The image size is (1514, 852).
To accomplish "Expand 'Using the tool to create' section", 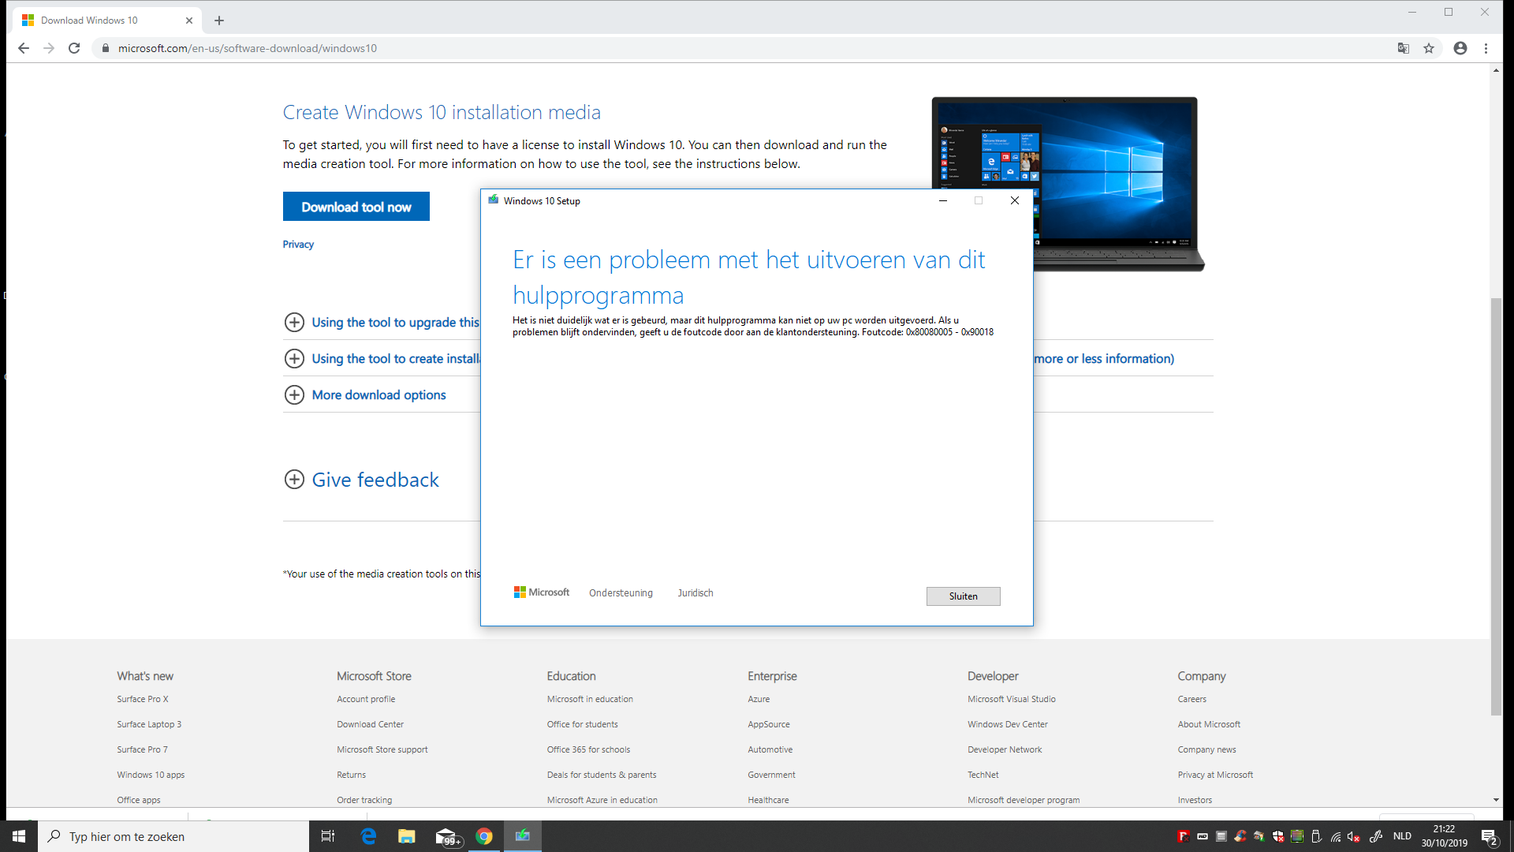I will coord(294,358).
